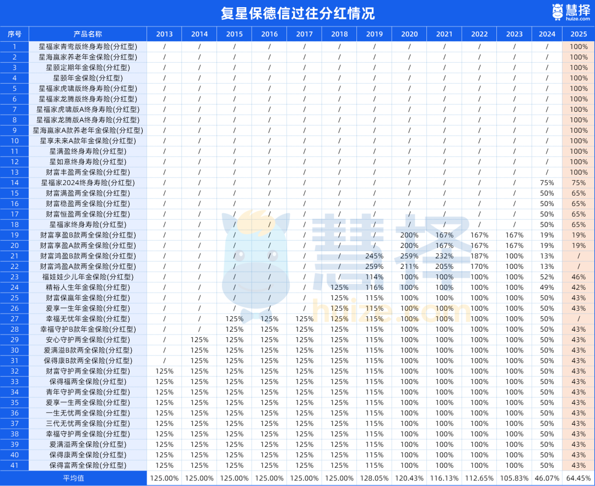
Task: Click 187% in 财富鸿盈B款 row
Action: click(479, 256)
